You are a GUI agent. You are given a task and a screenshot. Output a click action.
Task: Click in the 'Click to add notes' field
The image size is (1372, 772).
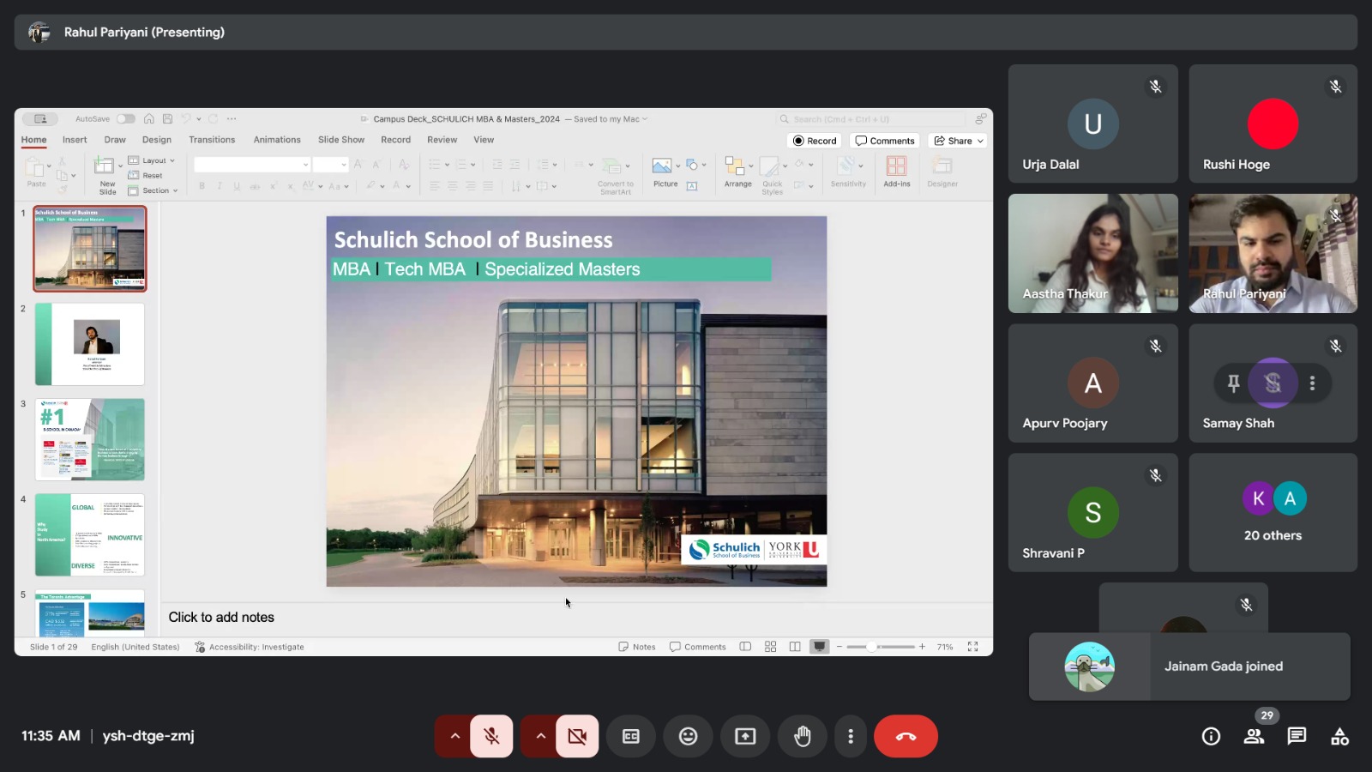click(576, 618)
